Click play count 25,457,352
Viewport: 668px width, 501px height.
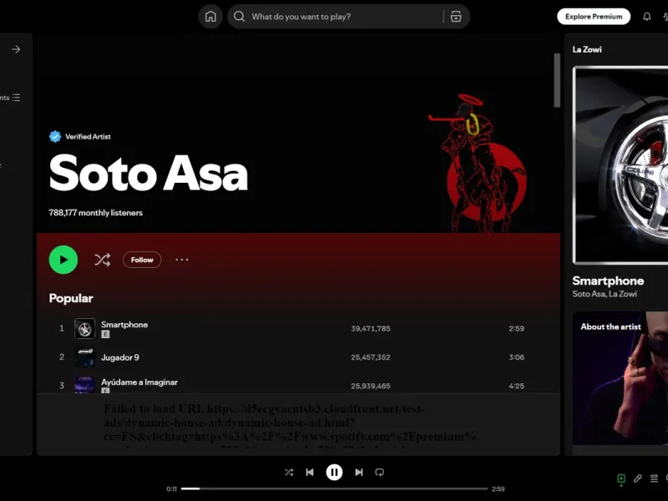[371, 357]
